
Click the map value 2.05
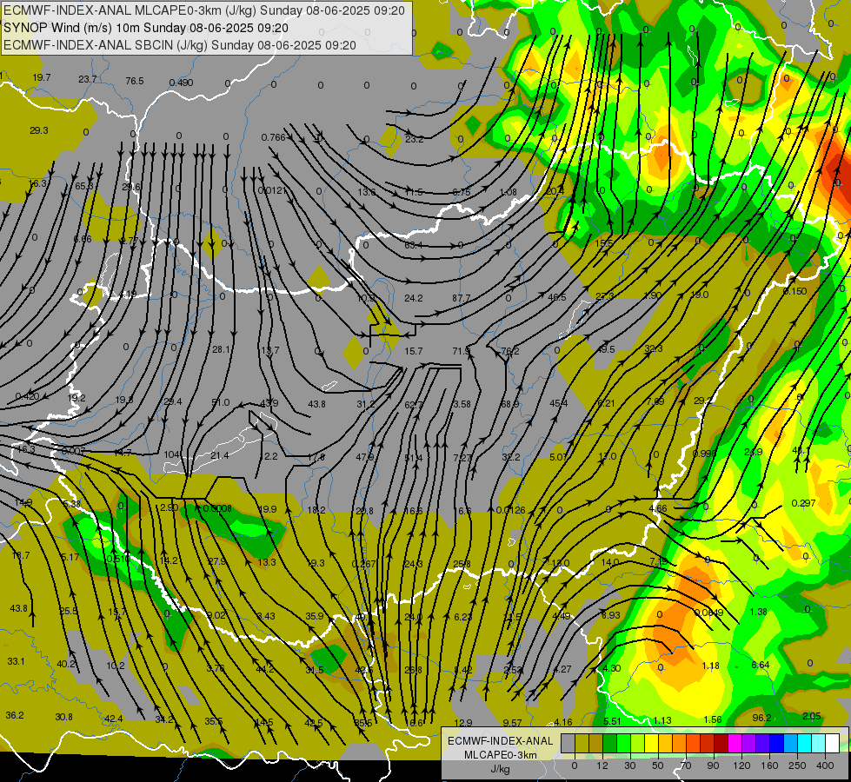click(x=811, y=716)
